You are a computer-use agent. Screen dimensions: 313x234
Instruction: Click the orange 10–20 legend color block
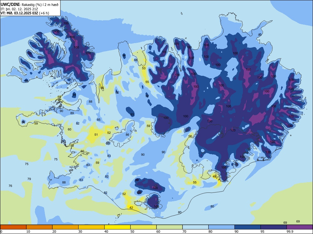click(x=39, y=227)
